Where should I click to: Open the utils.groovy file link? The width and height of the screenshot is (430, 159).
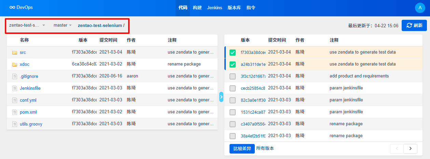[31, 124]
